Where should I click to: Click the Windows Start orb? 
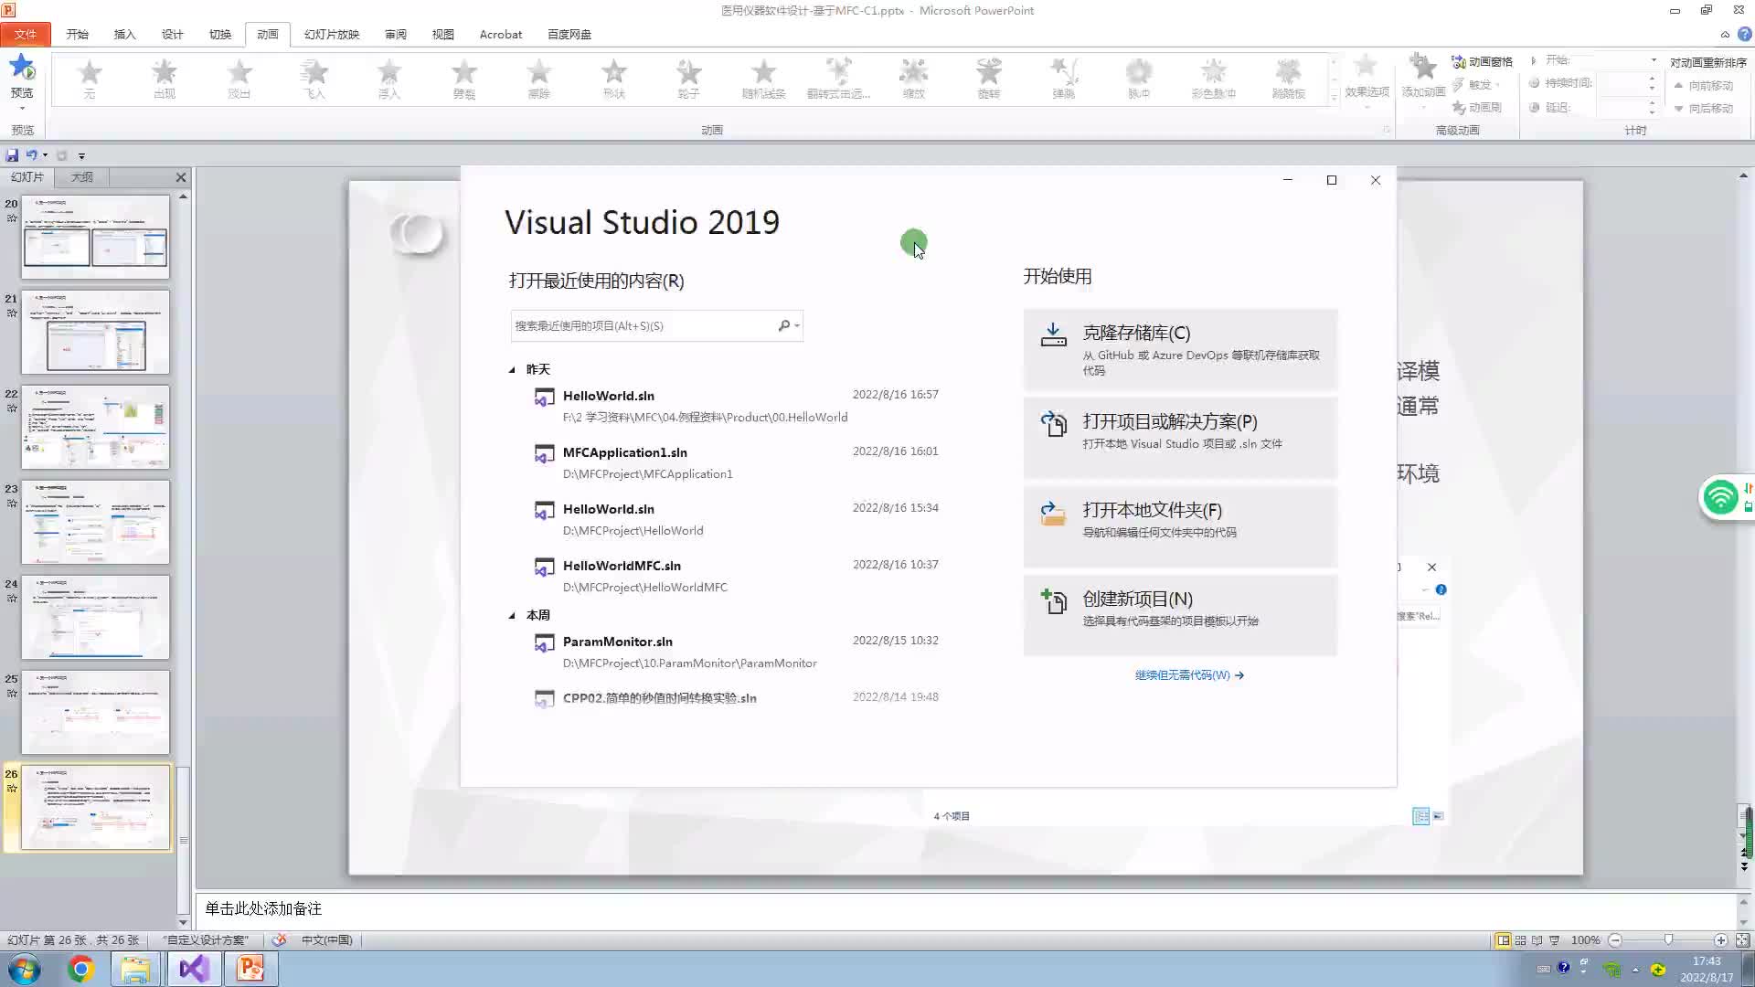(24, 969)
